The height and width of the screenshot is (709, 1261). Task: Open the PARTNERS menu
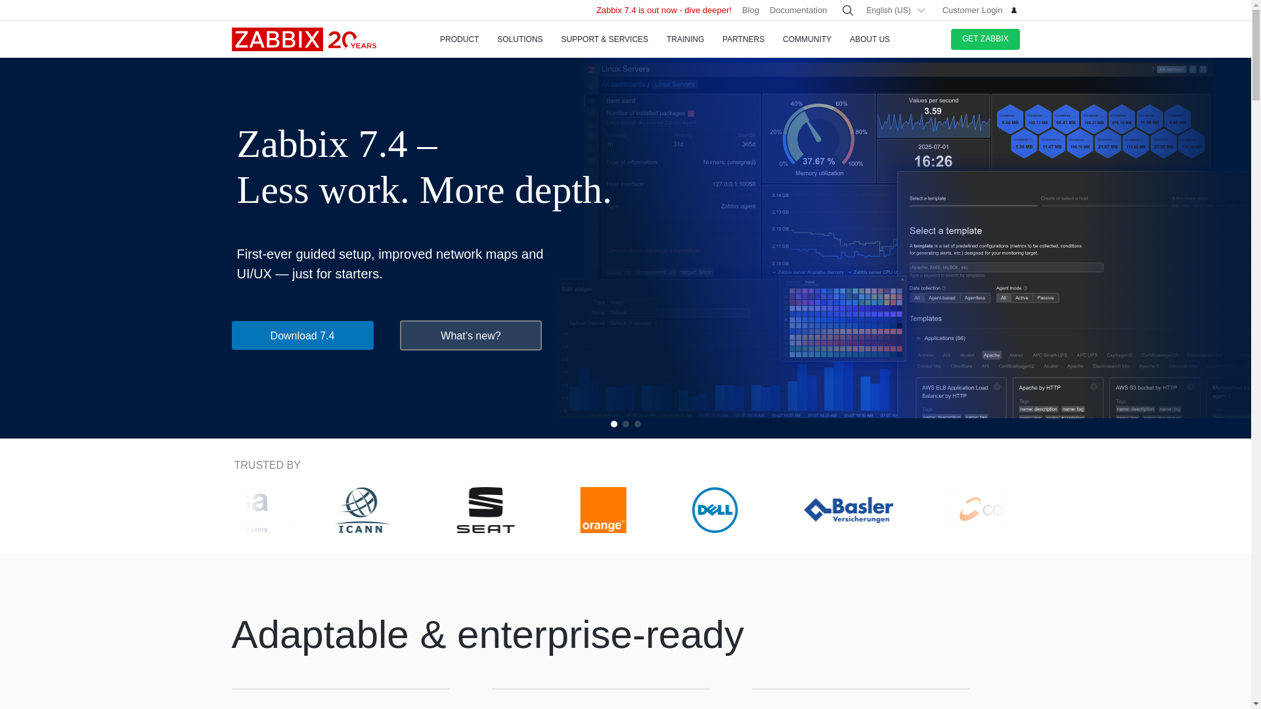[743, 39]
